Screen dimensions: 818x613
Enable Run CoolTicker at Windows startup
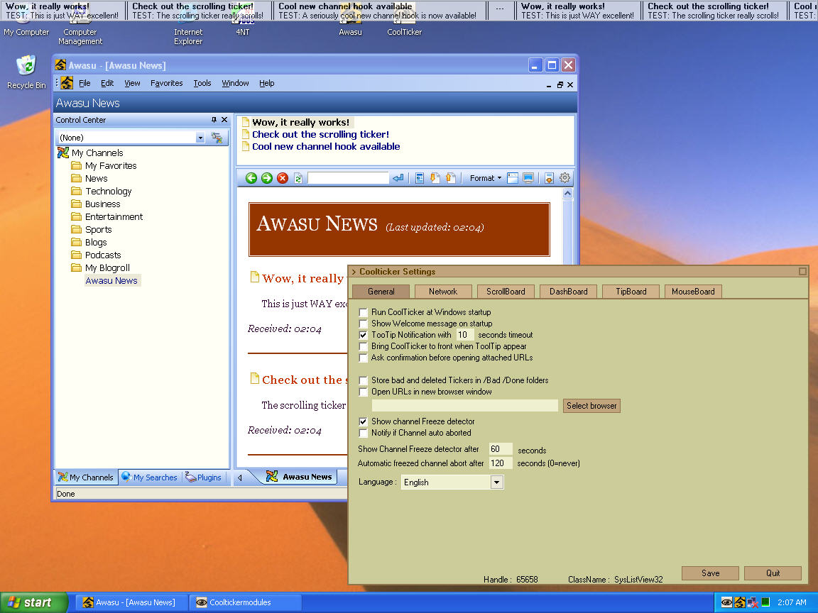(363, 312)
